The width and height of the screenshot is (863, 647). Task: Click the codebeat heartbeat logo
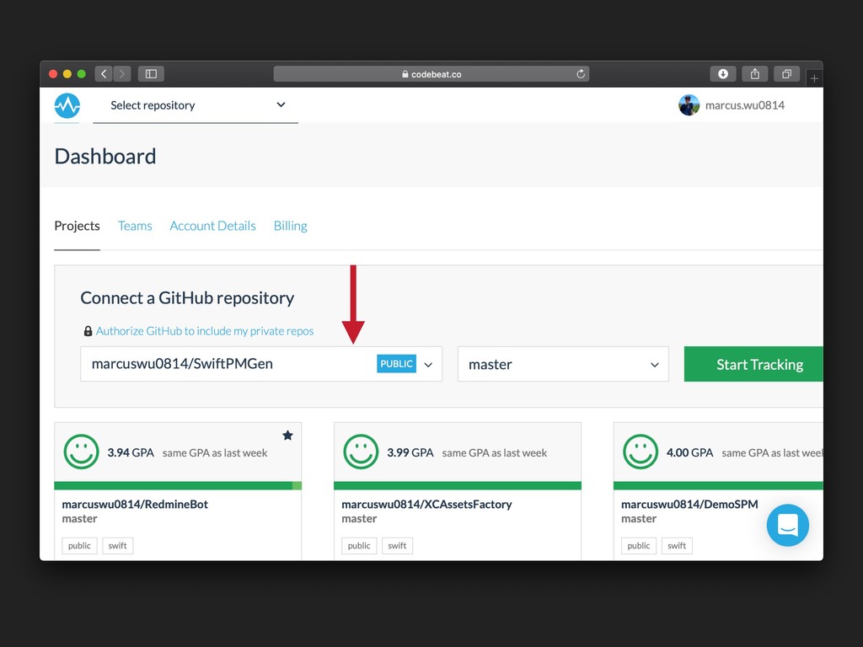(x=67, y=105)
